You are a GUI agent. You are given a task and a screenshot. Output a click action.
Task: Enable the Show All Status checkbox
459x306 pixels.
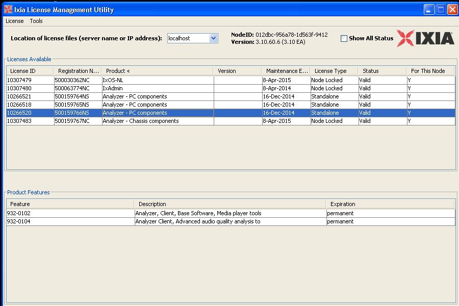344,38
